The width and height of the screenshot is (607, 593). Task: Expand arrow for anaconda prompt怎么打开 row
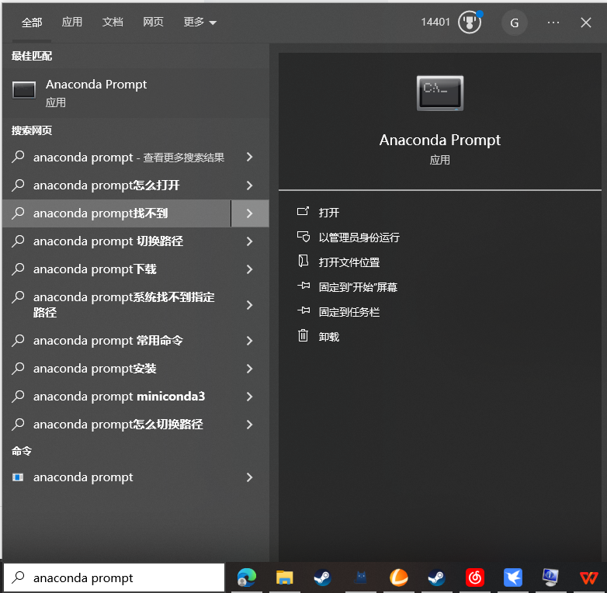(250, 186)
